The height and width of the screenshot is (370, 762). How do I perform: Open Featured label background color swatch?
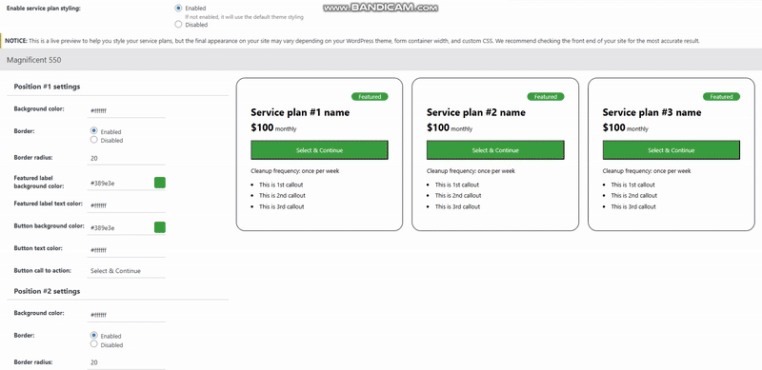click(160, 183)
